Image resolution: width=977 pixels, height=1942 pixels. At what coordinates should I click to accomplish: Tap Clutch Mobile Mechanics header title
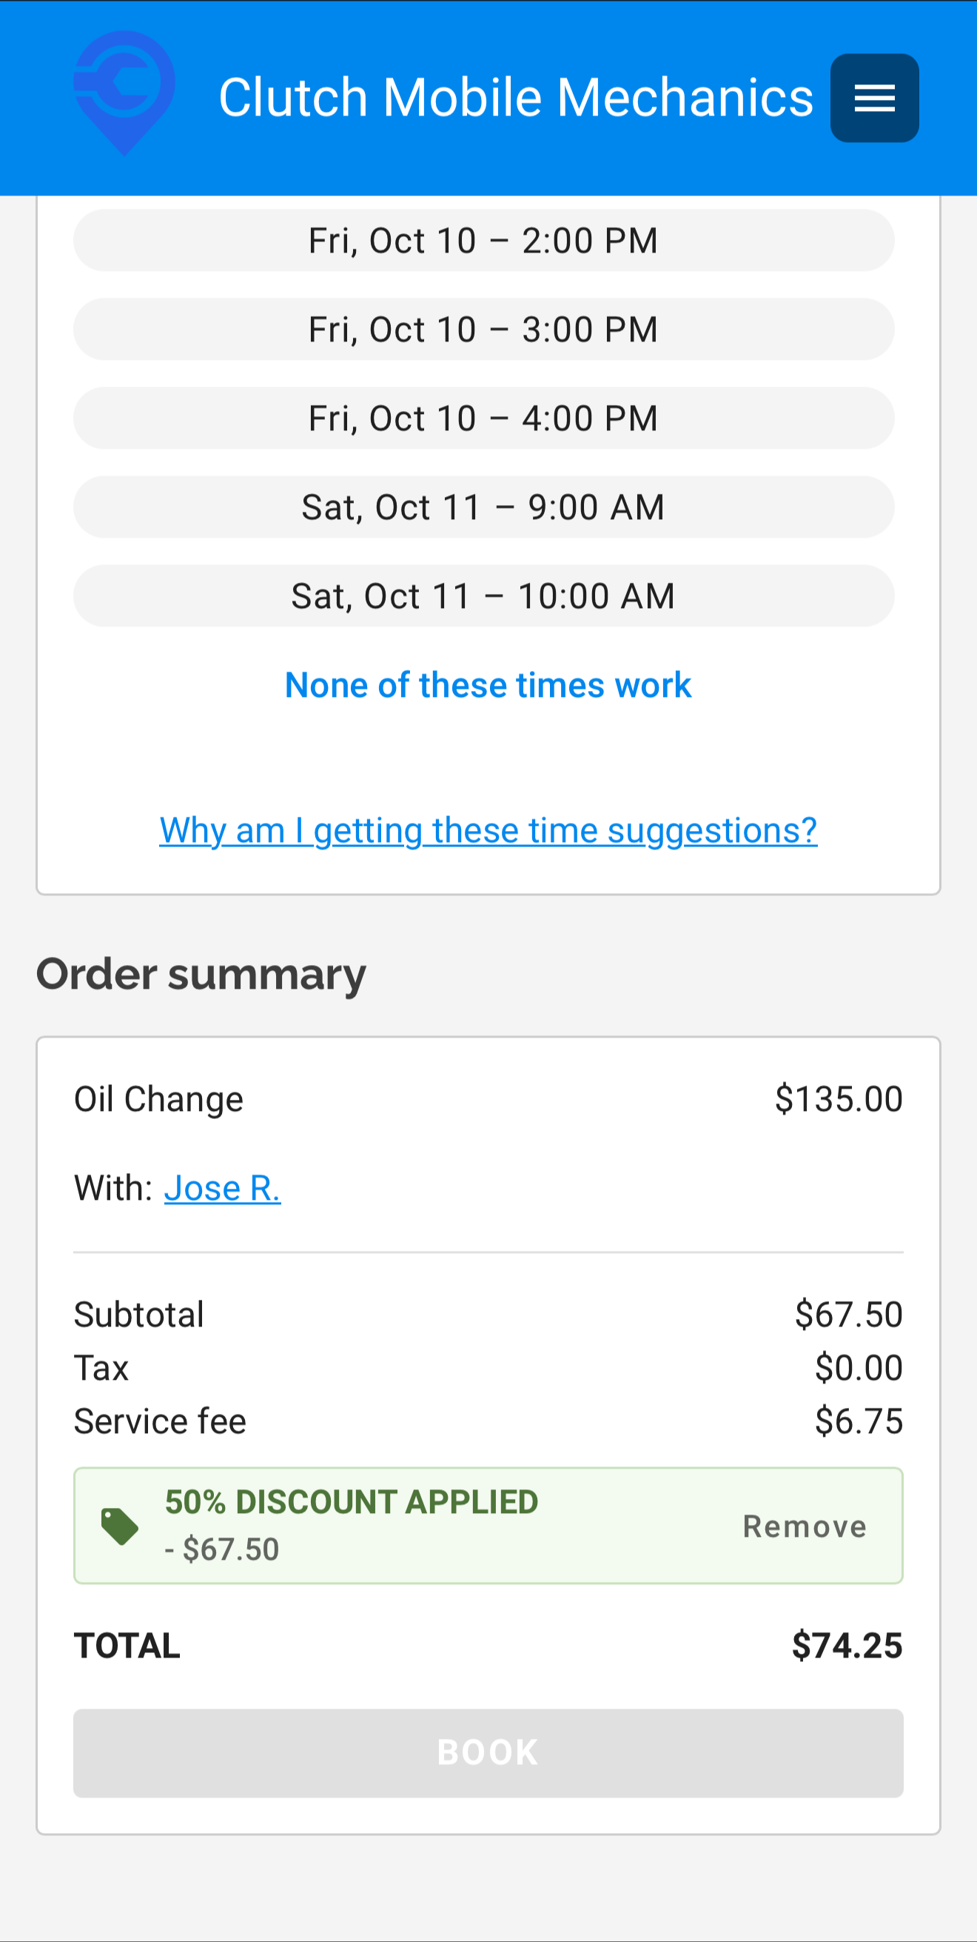(x=516, y=98)
